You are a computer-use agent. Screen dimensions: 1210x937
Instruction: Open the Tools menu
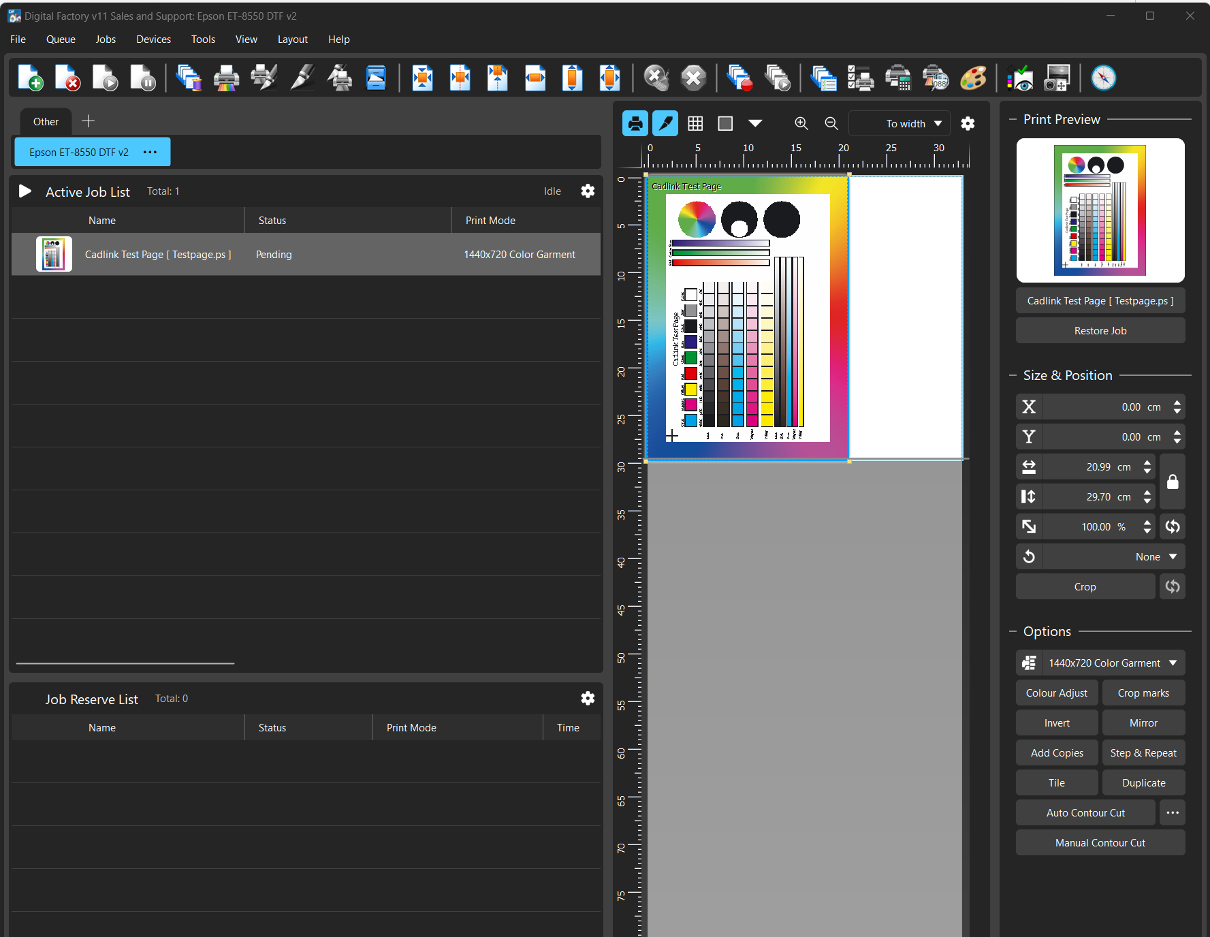pos(203,39)
